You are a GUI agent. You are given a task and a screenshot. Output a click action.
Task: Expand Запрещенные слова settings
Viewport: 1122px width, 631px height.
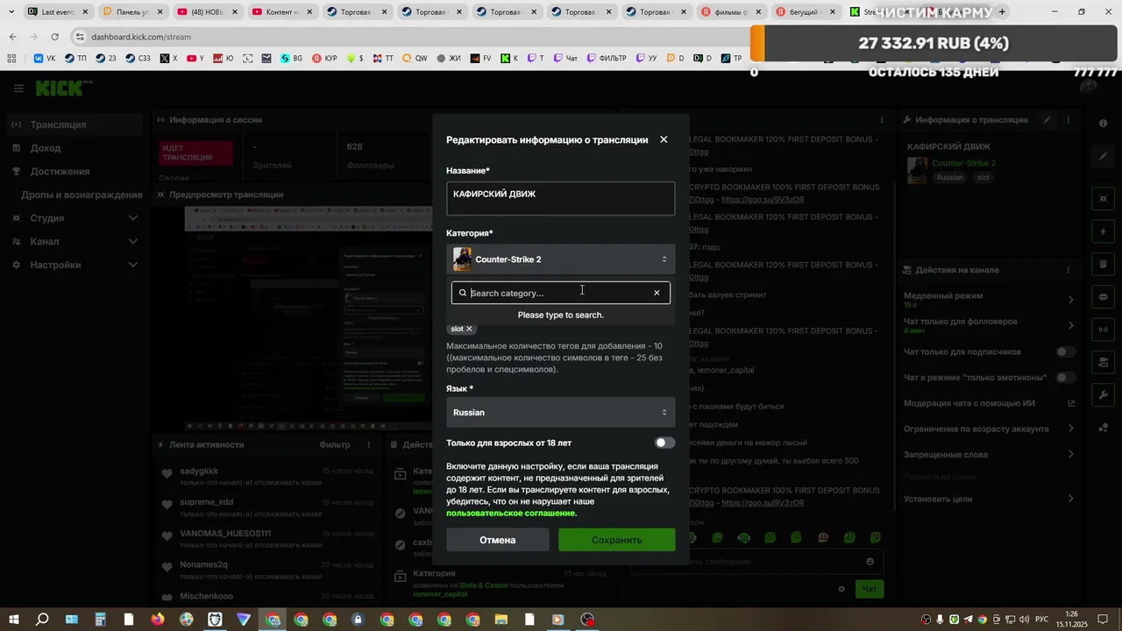pyautogui.click(x=1070, y=454)
